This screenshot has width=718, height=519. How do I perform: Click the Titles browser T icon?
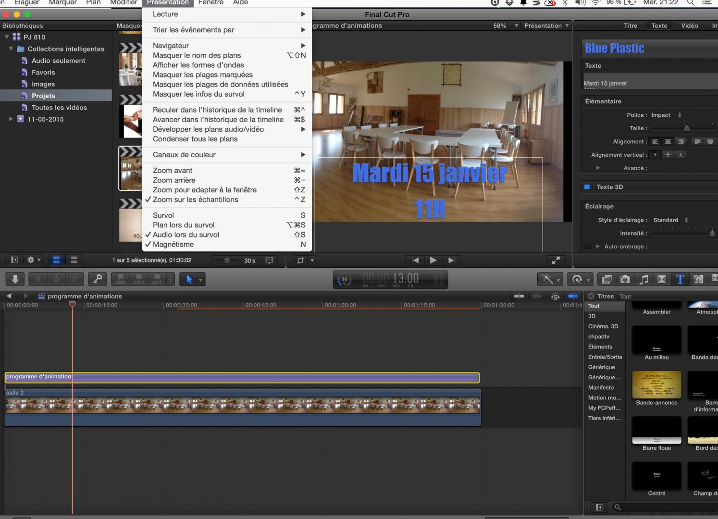(x=680, y=279)
